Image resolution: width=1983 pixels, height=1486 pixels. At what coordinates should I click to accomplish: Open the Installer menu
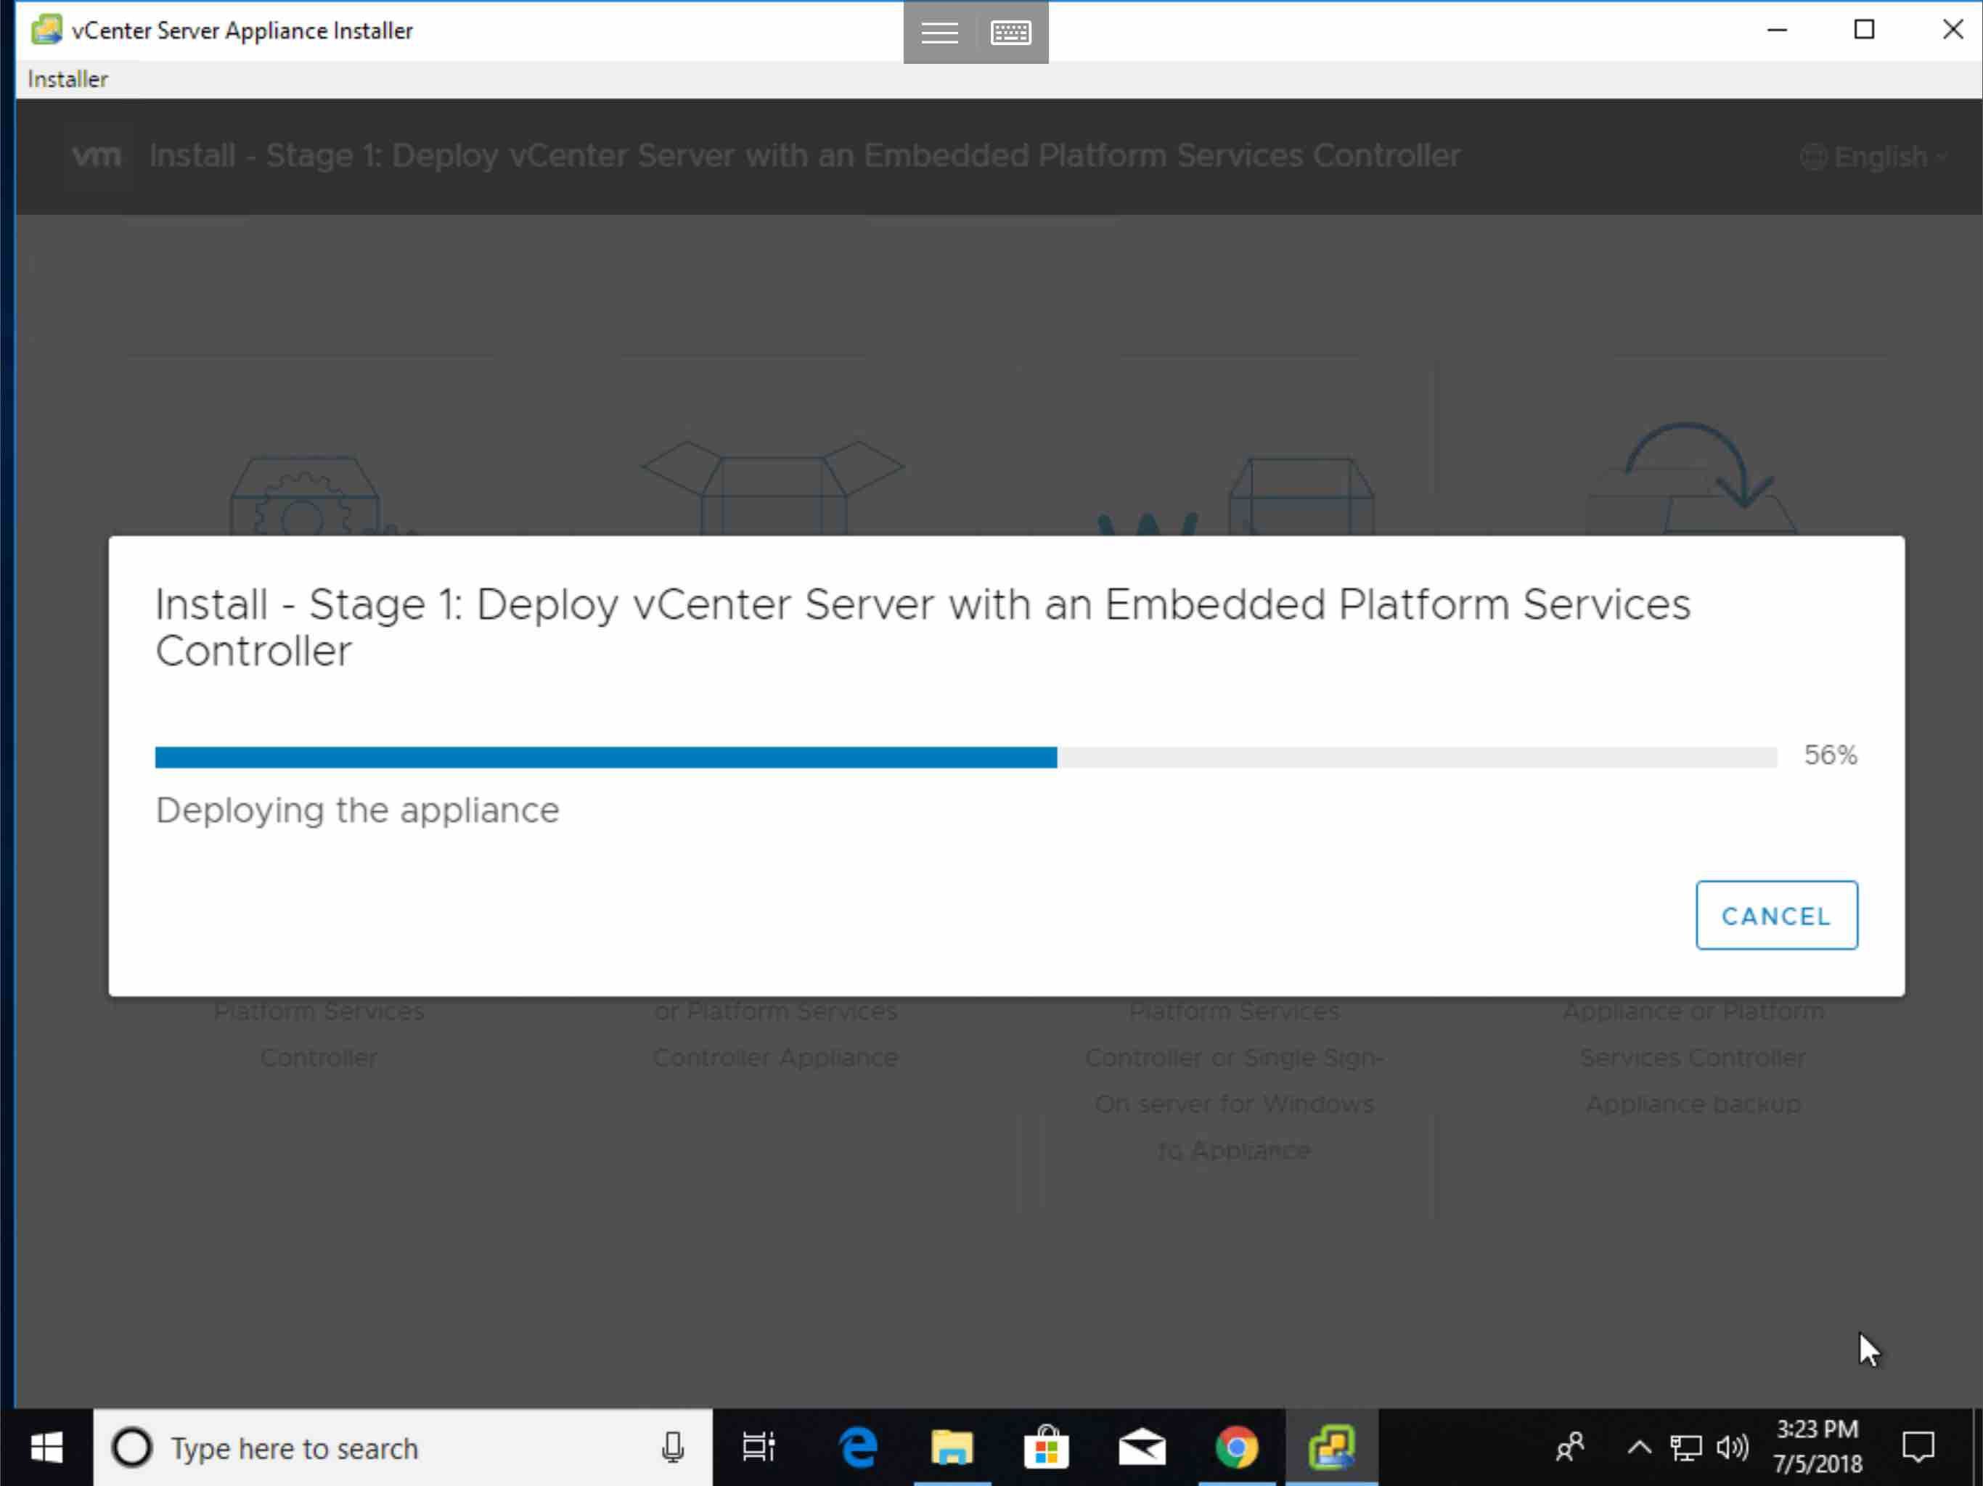(68, 79)
